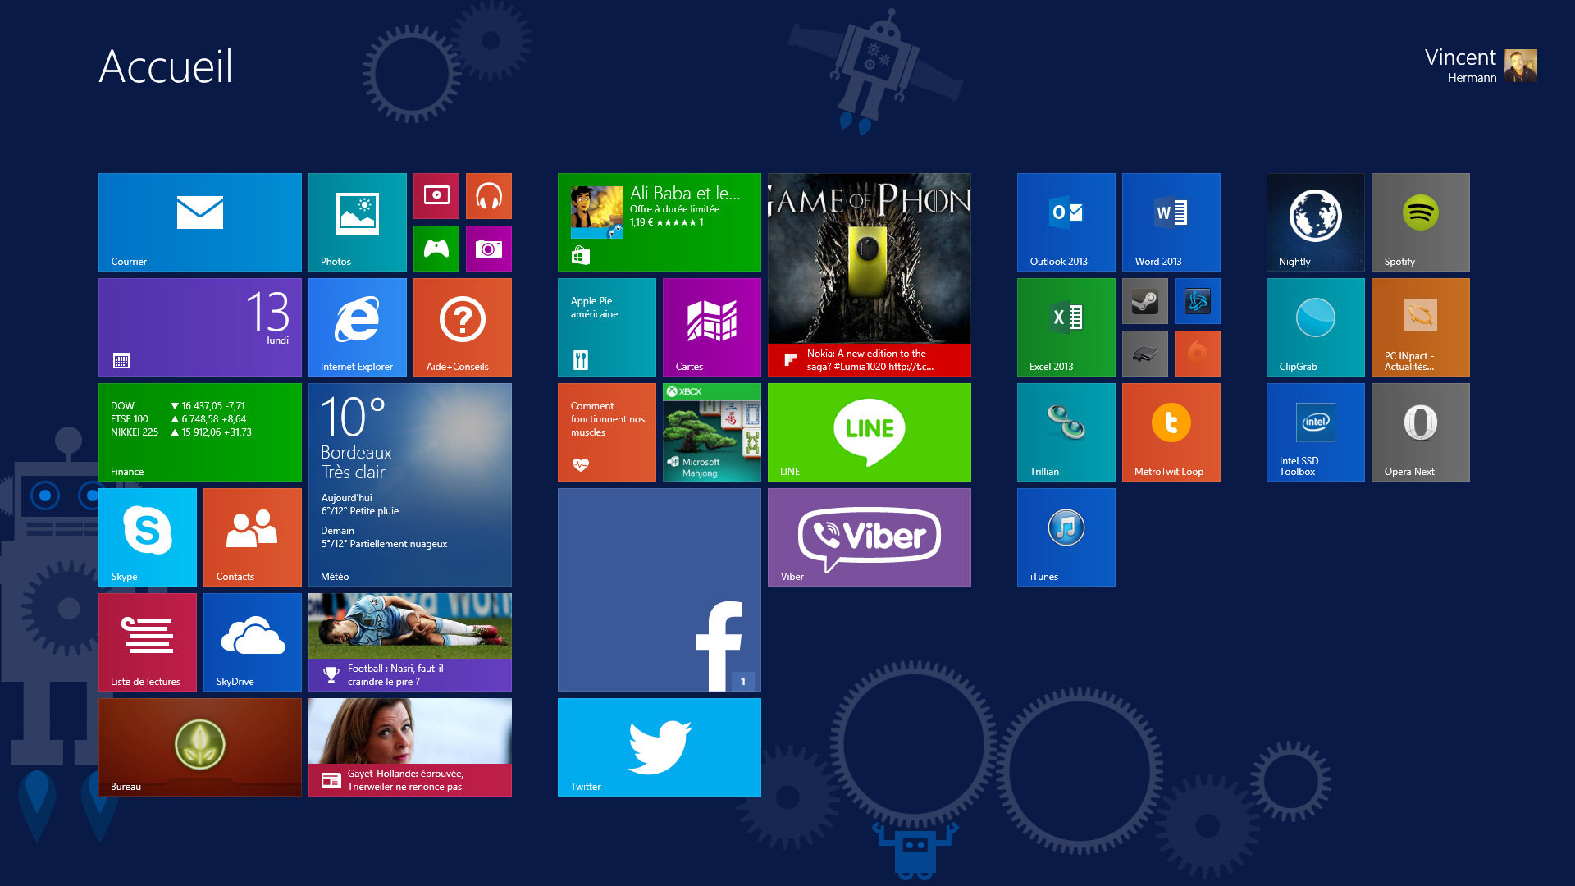Open the Spotify tile
The image size is (1575, 886).
(x=1420, y=221)
